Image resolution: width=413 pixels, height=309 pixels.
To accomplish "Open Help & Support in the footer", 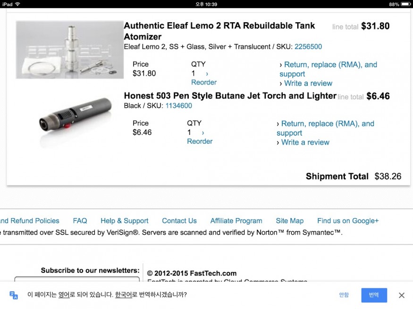I will point(124,221).
